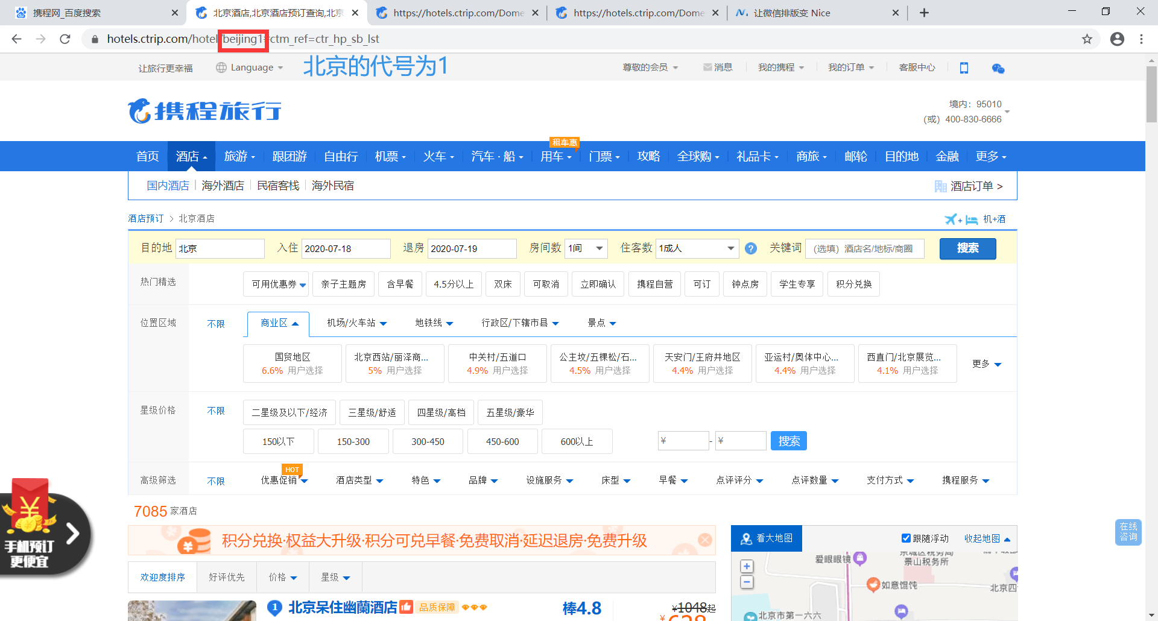The width and height of the screenshot is (1158, 621).
Task: Toggle the 五星级/豪华 star filter
Action: point(510,412)
